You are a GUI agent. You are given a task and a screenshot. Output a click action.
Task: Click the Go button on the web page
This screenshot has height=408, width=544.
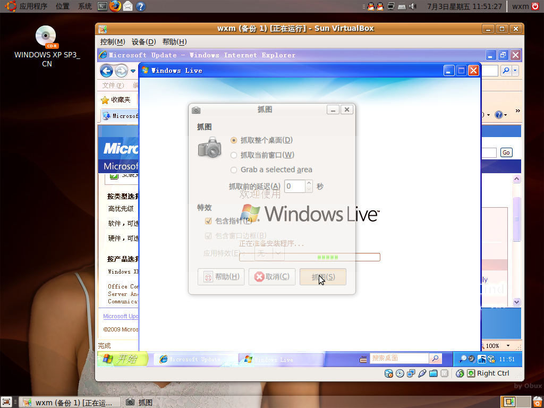(x=506, y=152)
